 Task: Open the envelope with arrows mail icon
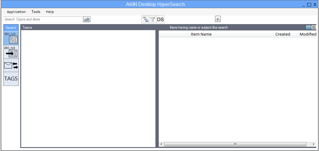coord(11,65)
